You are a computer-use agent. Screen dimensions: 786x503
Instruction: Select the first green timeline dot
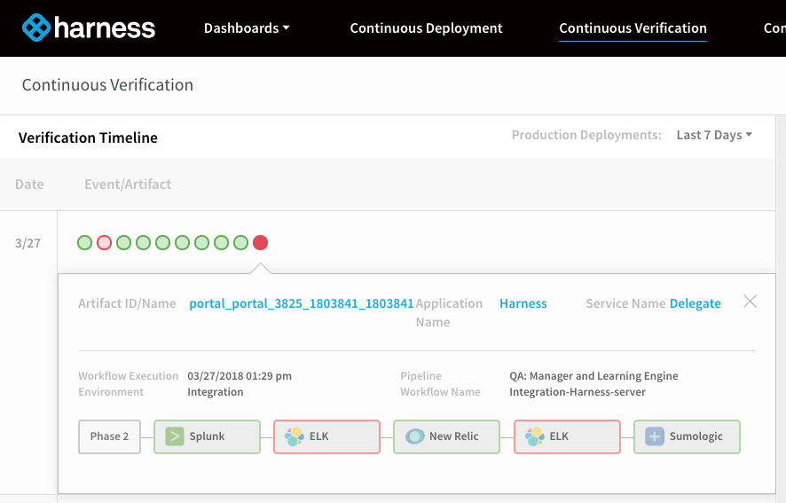point(84,243)
